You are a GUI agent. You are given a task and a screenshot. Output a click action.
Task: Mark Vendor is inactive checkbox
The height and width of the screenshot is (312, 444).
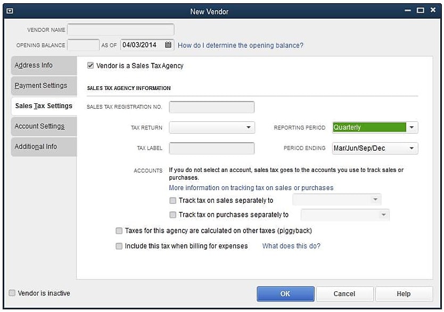click(12, 293)
